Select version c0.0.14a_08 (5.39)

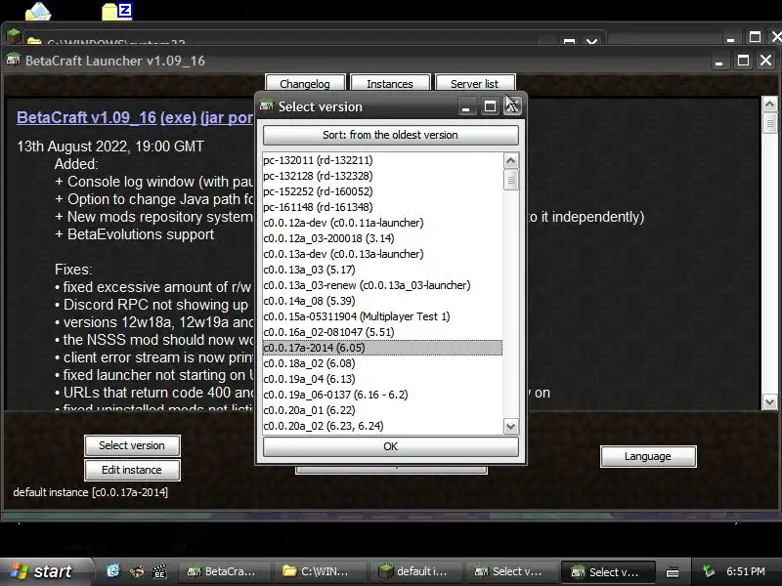382,301
